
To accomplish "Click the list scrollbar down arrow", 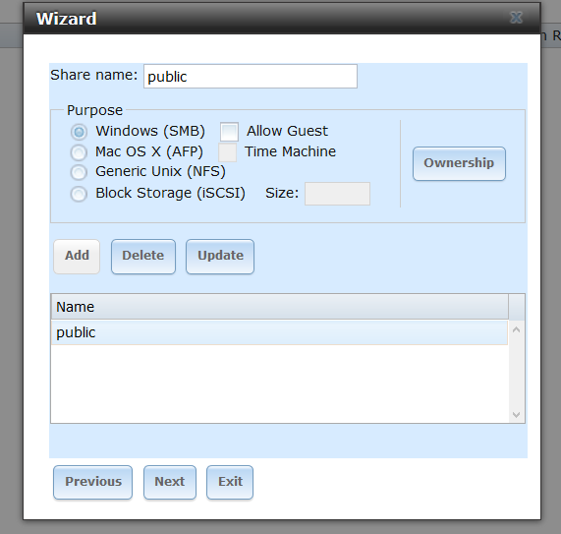I will tap(516, 415).
